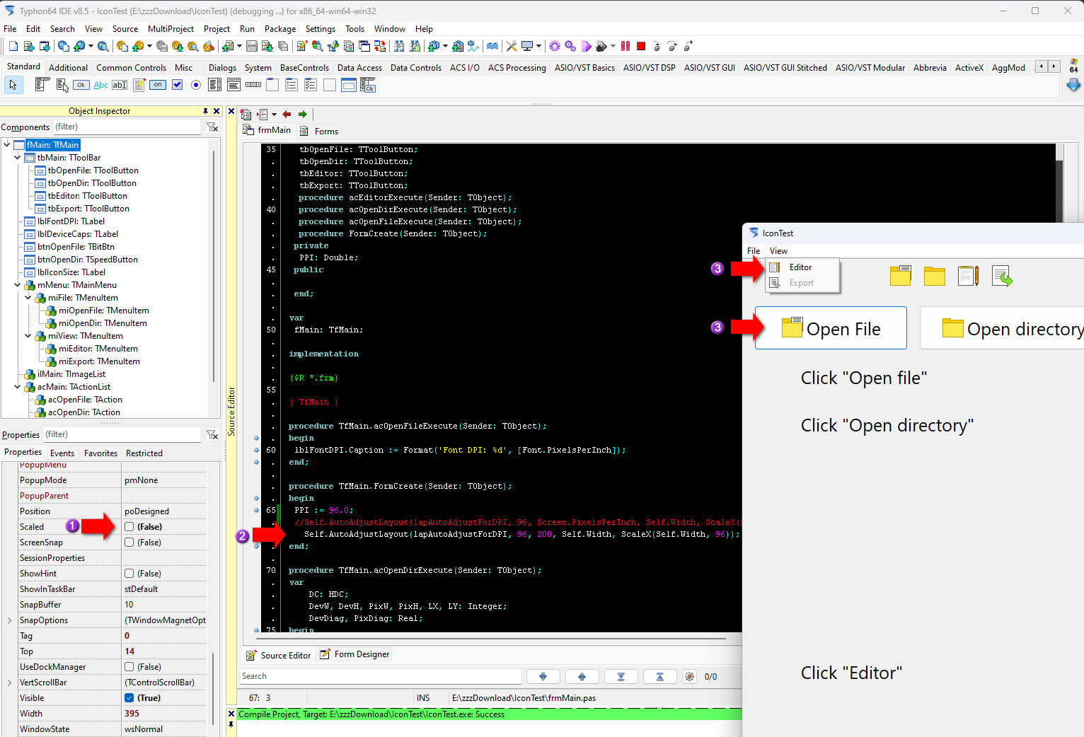
Task: Select btnOpenDir: TSpeedButton in component tree
Action: [87, 260]
